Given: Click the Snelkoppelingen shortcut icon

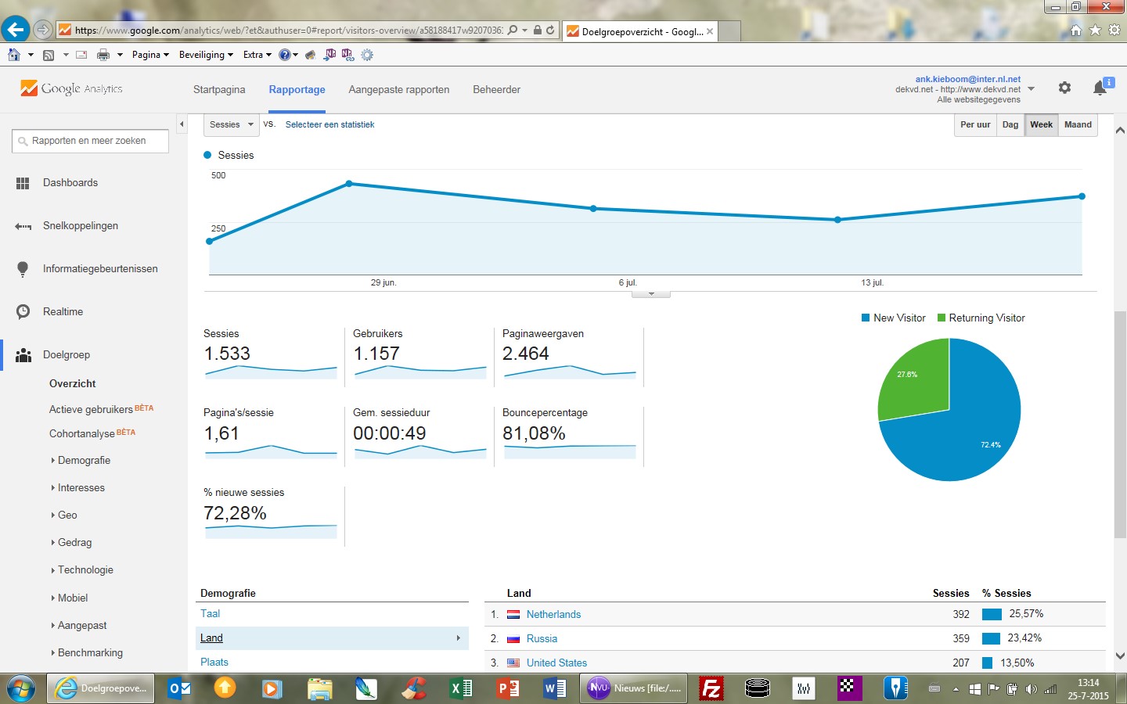Looking at the screenshot, I should tap(23, 226).
